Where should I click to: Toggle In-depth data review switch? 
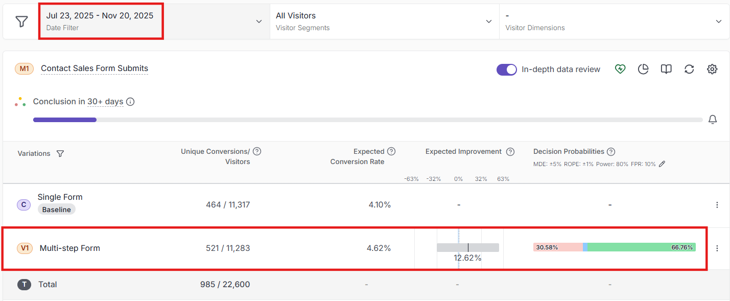[x=507, y=70]
